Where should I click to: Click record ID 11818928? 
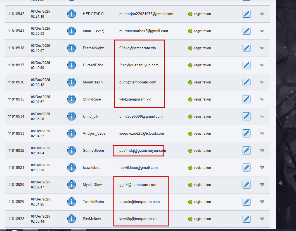[x=16, y=219]
